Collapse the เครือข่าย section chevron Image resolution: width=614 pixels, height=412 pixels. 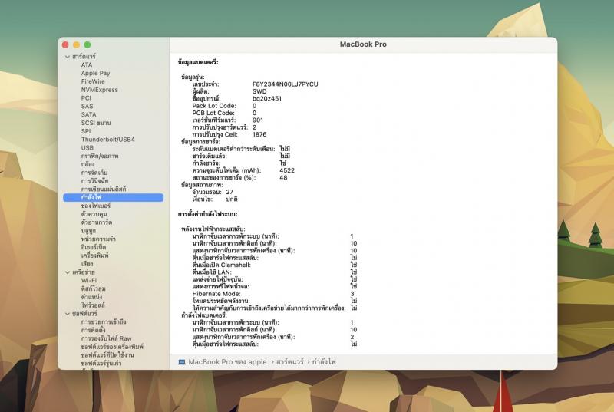[68, 272]
